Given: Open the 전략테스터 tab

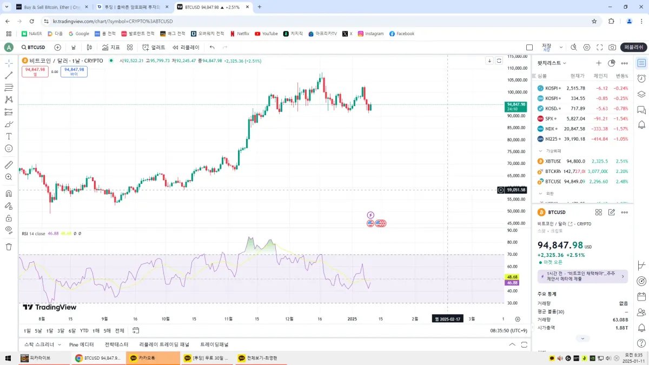Looking at the screenshot, I should (116, 344).
